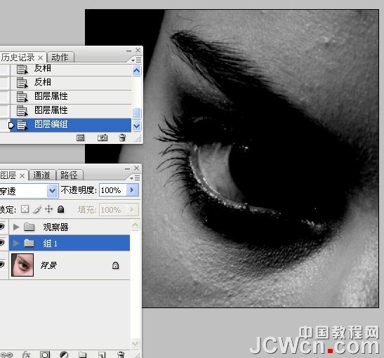Open the Layers panel options menu
Image resolution: width=384 pixels, height=358 pixels.
point(135,178)
